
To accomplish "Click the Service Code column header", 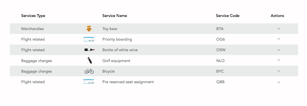I will point(227,16).
